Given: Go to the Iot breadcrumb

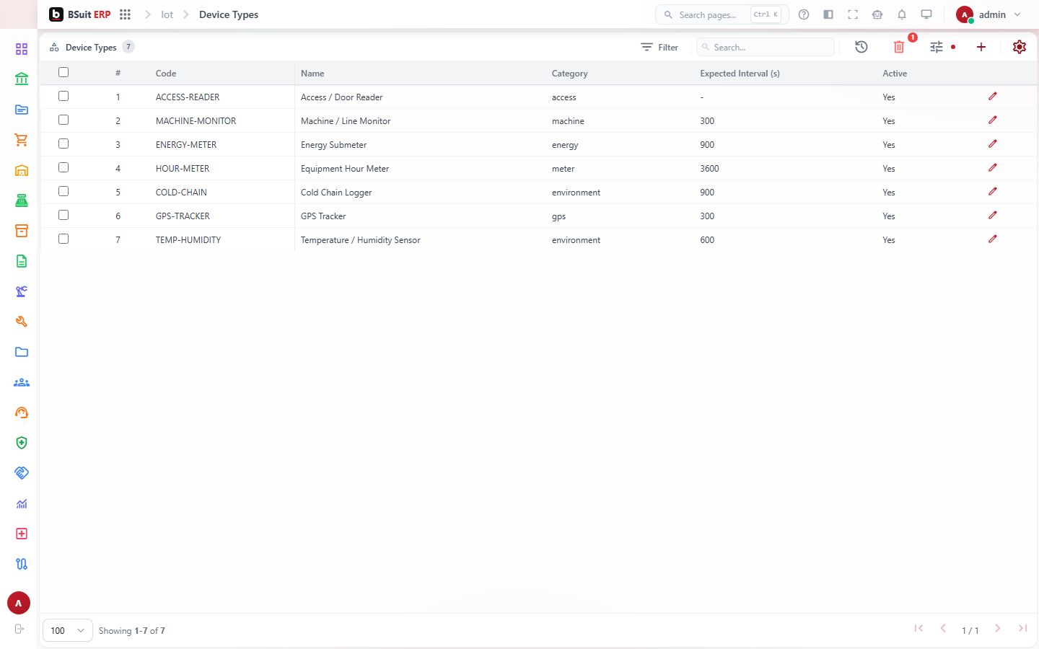Looking at the screenshot, I should 167,14.
